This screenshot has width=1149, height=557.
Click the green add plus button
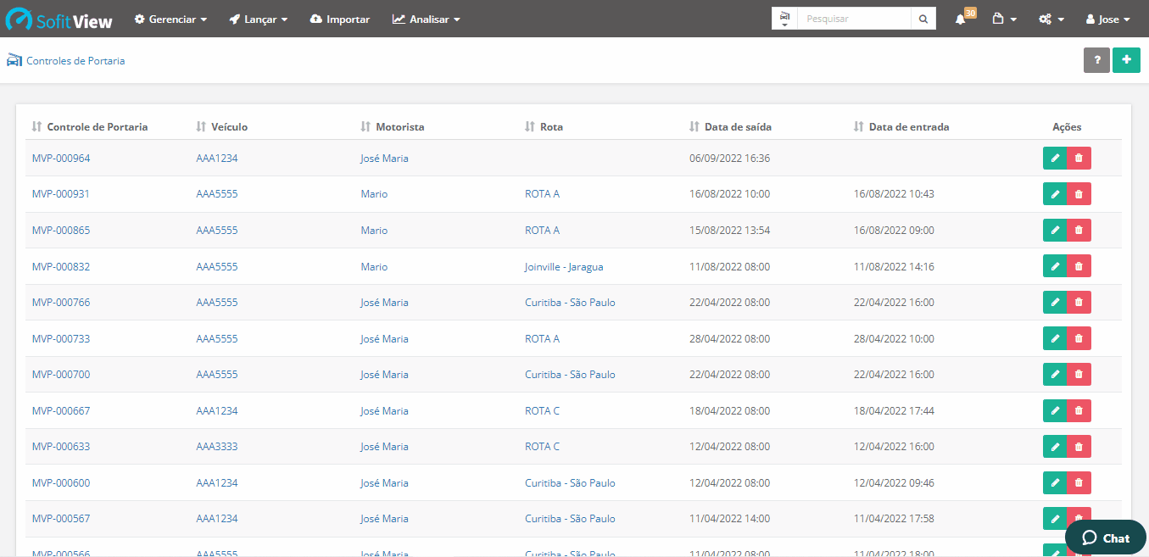point(1126,60)
